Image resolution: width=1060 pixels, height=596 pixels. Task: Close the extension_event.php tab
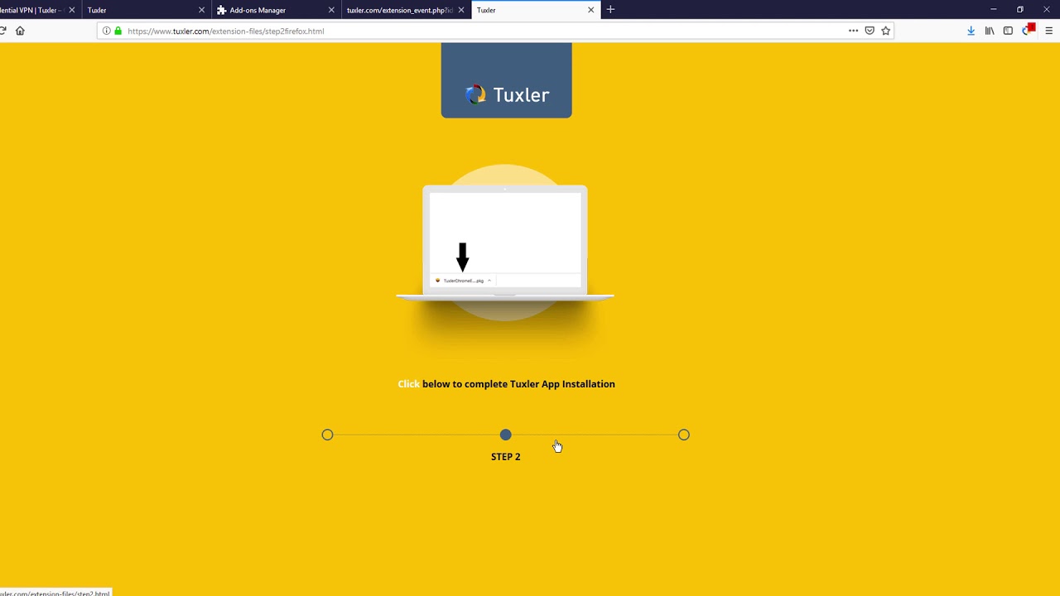460,10
